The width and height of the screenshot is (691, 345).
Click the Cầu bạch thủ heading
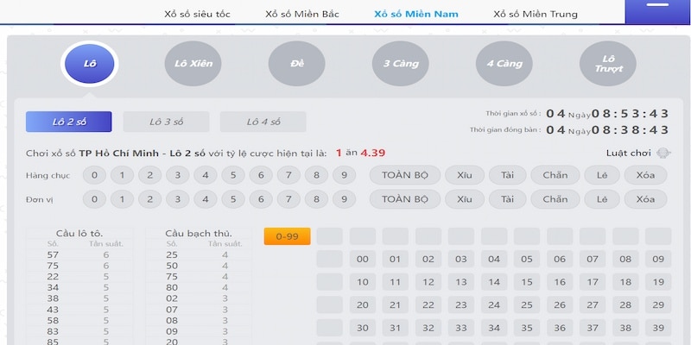[x=199, y=234]
